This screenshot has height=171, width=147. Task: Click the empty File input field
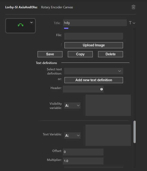[x=94, y=36]
